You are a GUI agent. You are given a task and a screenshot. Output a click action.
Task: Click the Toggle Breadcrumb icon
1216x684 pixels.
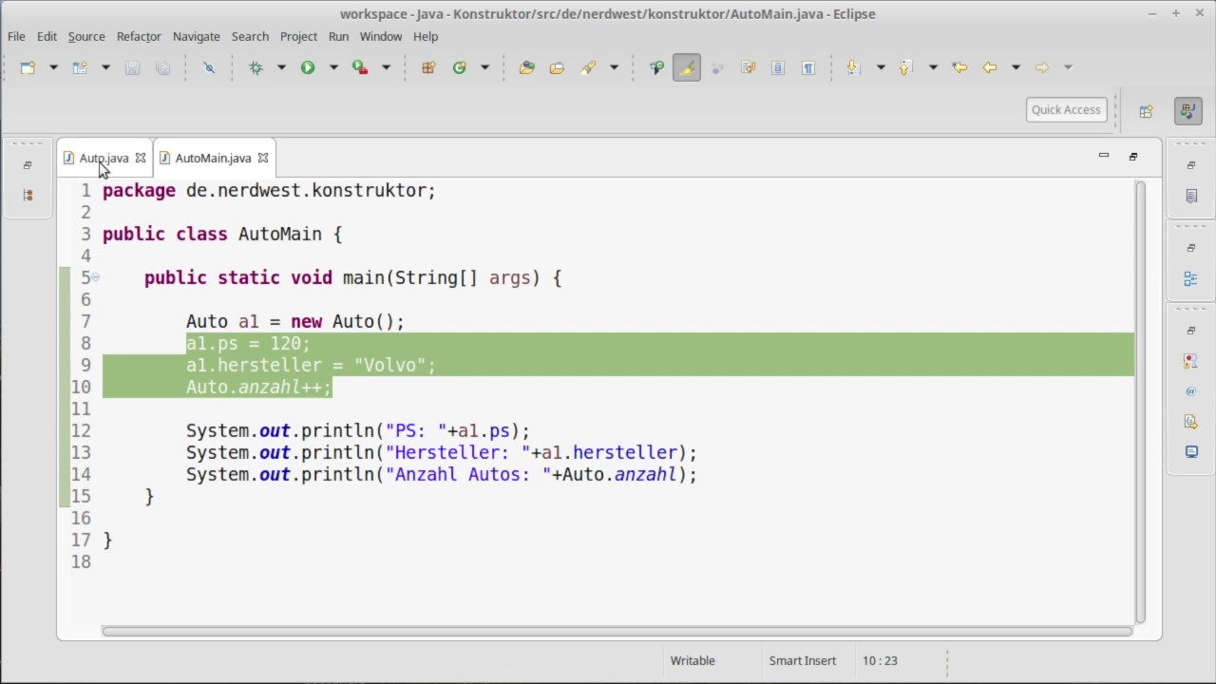click(656, 67)
